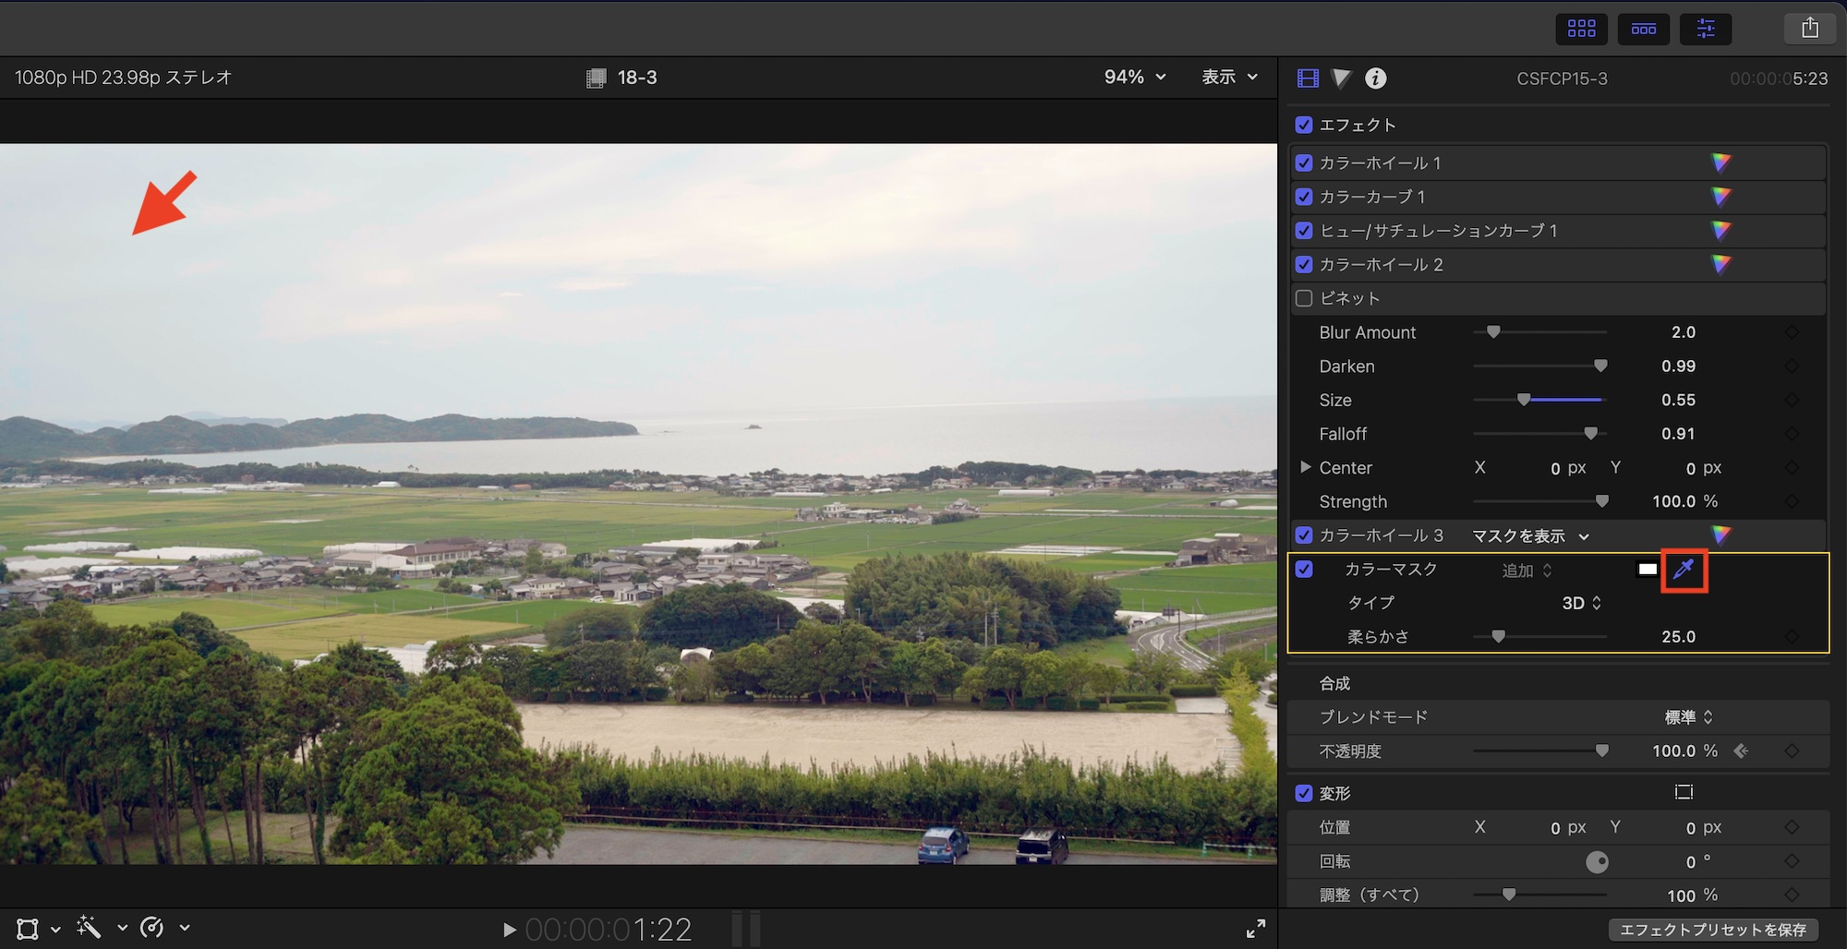Toggle the browser grid layout button
The width and height of the screenshot is (1847, 949).
tap(1581, 29)
